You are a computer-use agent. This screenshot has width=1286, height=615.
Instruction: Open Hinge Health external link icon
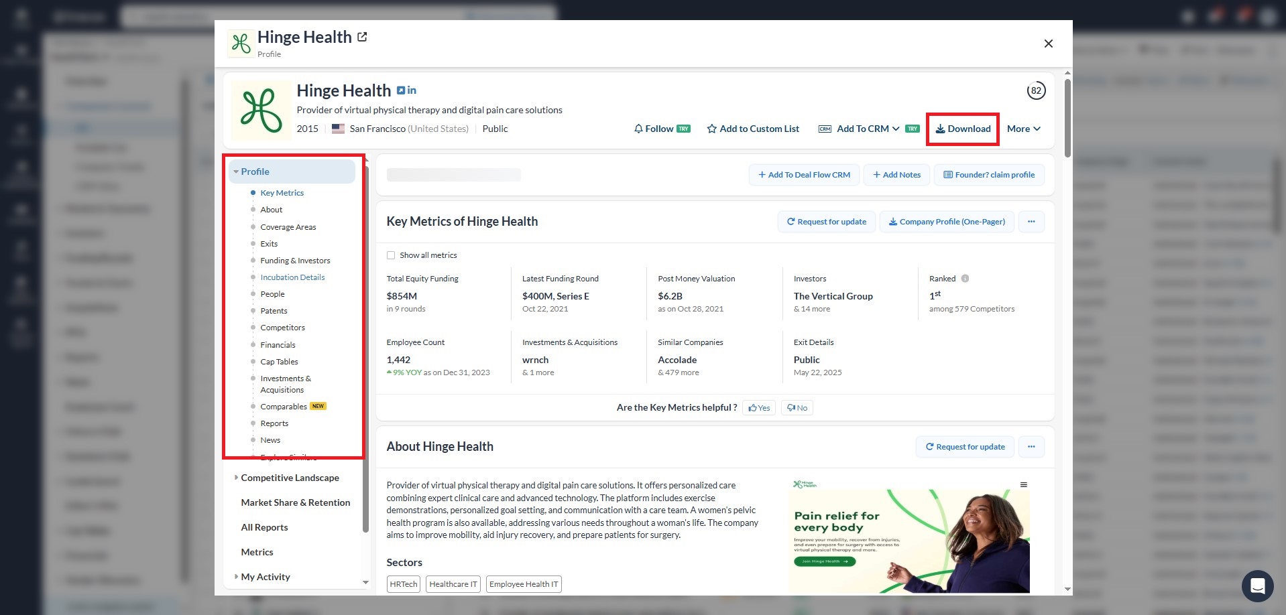point(362,37)
